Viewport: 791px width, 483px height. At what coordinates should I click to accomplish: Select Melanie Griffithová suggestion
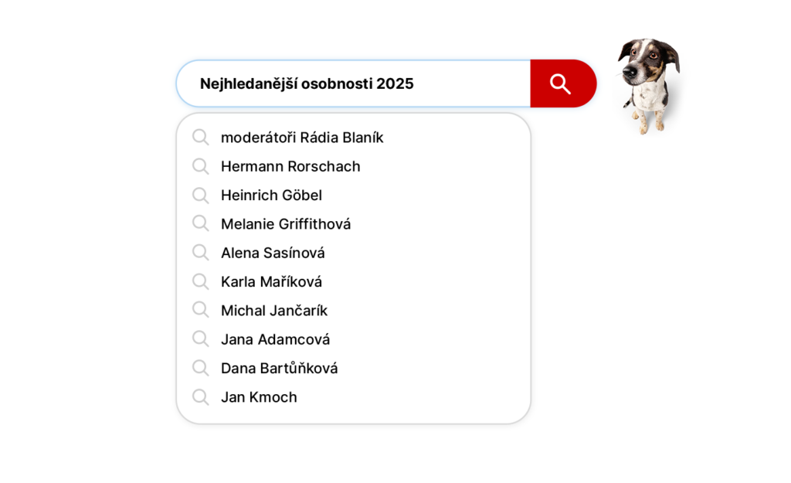[286, 224]
